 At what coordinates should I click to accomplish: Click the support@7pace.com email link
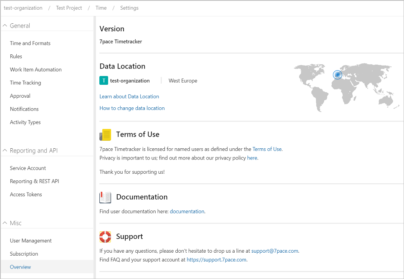[x=275, y=251]
